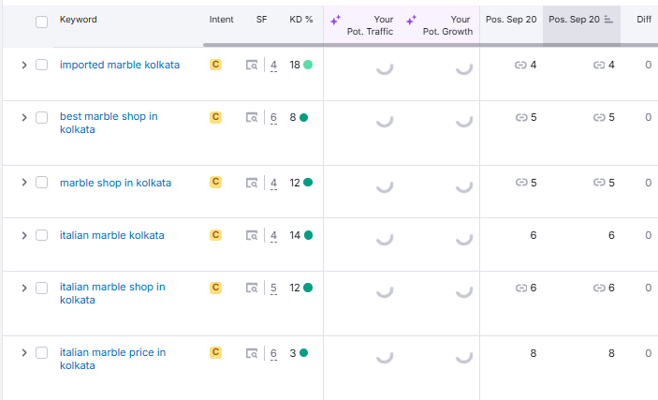
Task: Sort by the Keyword column header
Action: click(x=78, y=20)
